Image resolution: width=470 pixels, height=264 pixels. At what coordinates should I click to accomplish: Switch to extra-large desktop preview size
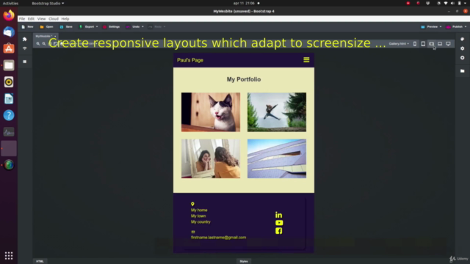point(448,44)
